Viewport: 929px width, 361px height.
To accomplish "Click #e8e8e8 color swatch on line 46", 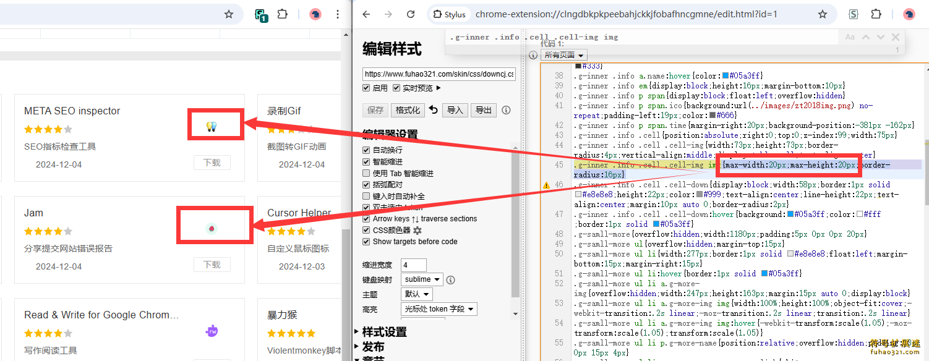I will [x=578, y=195].
